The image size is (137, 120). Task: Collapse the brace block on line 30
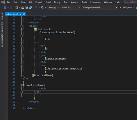click(x=21, y=36)
